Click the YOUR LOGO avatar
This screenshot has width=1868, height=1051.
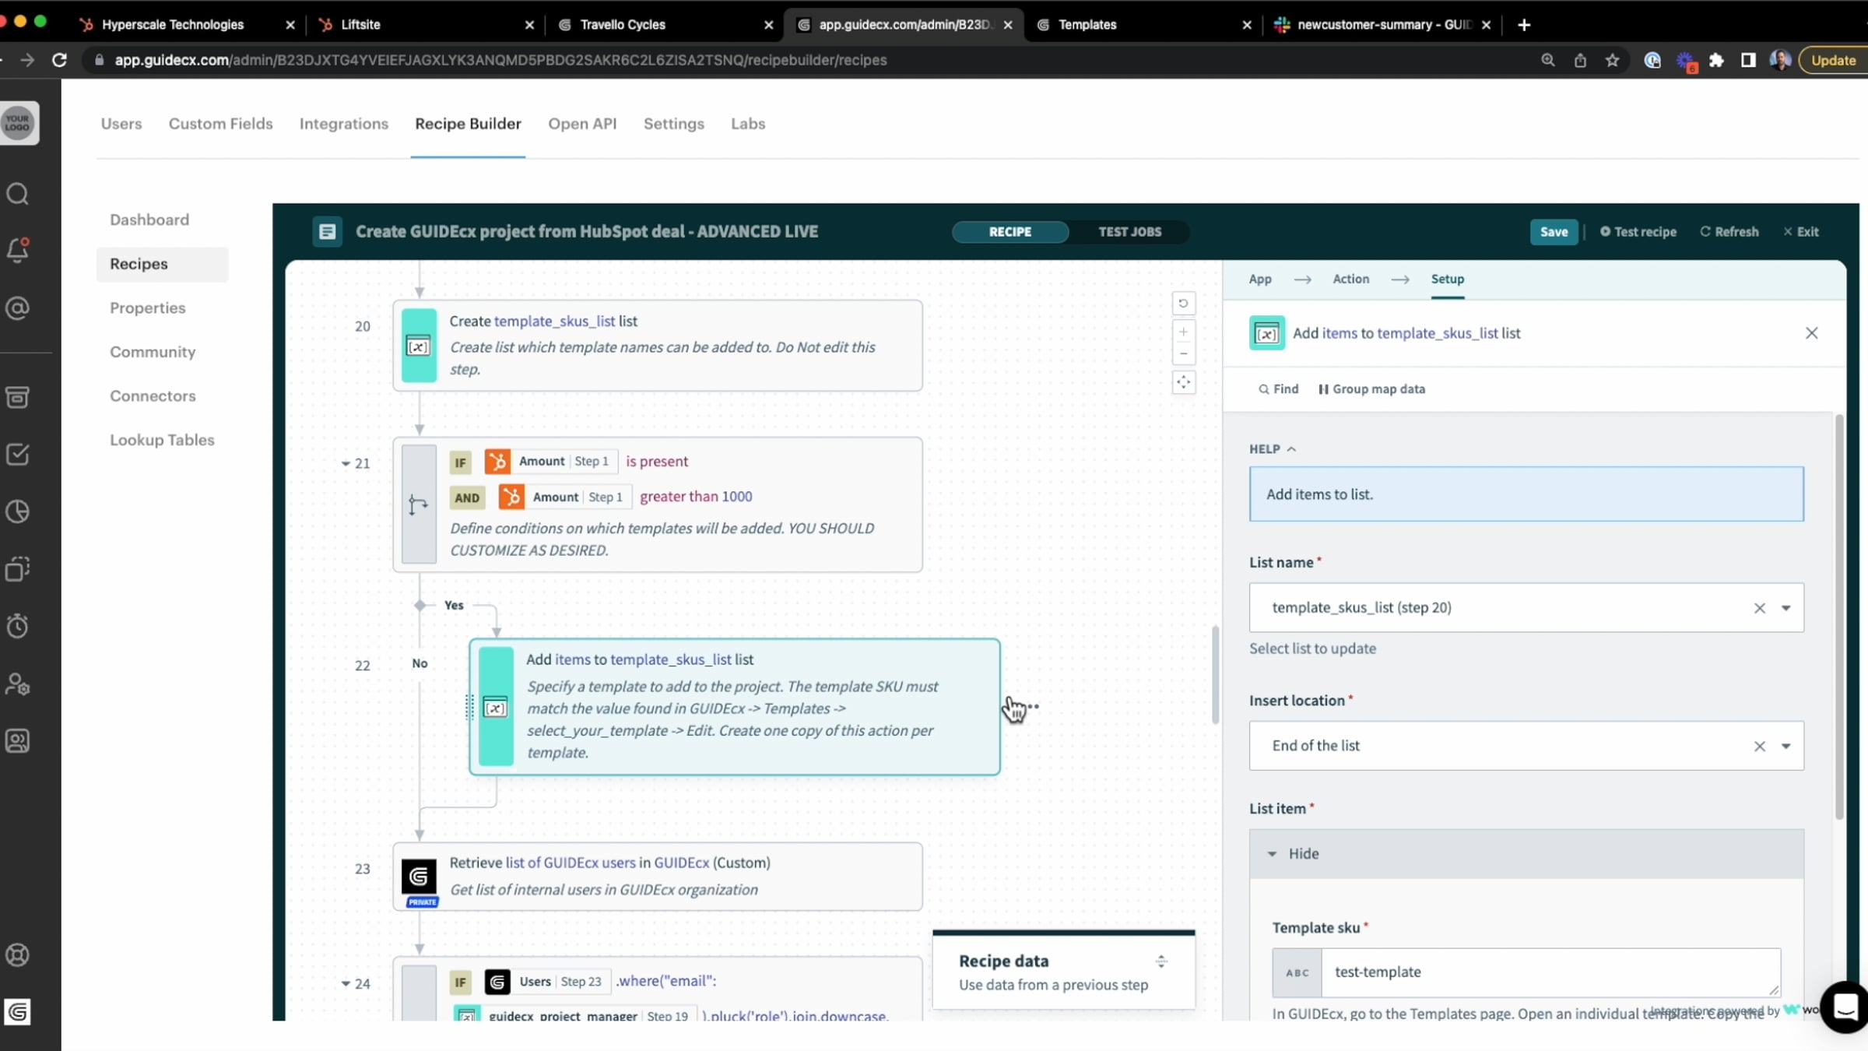pyautogui.click(x=18, y=123)
